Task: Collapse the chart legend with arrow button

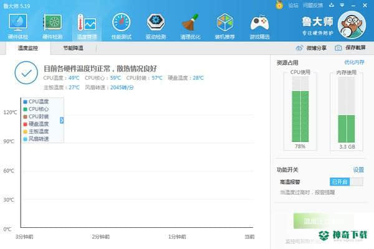Action: (62, 120)
